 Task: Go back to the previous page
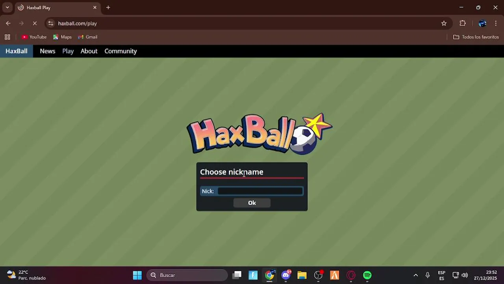[8, 23]
